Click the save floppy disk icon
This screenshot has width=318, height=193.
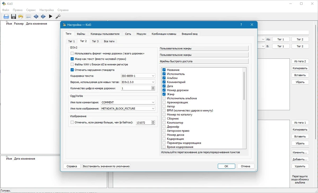coord(14,16)
